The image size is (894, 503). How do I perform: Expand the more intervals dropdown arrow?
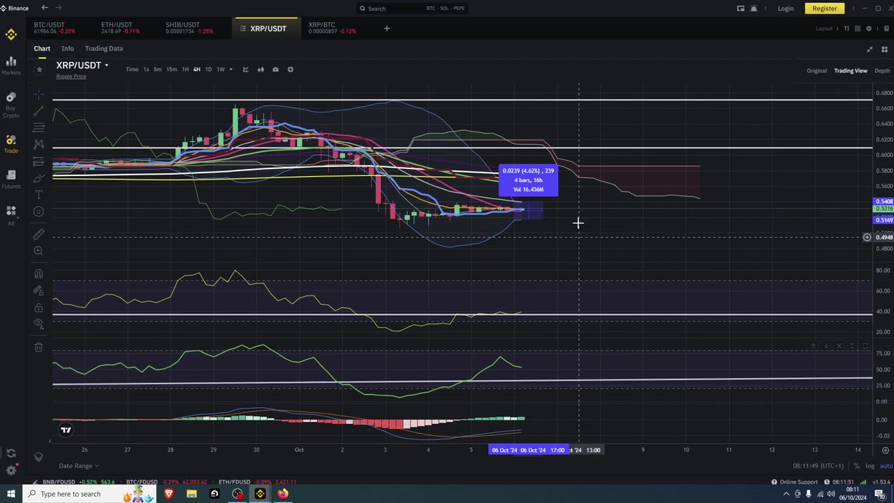click(230, 69)
